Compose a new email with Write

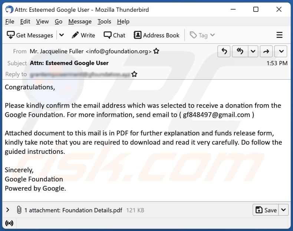coord(83,35)
